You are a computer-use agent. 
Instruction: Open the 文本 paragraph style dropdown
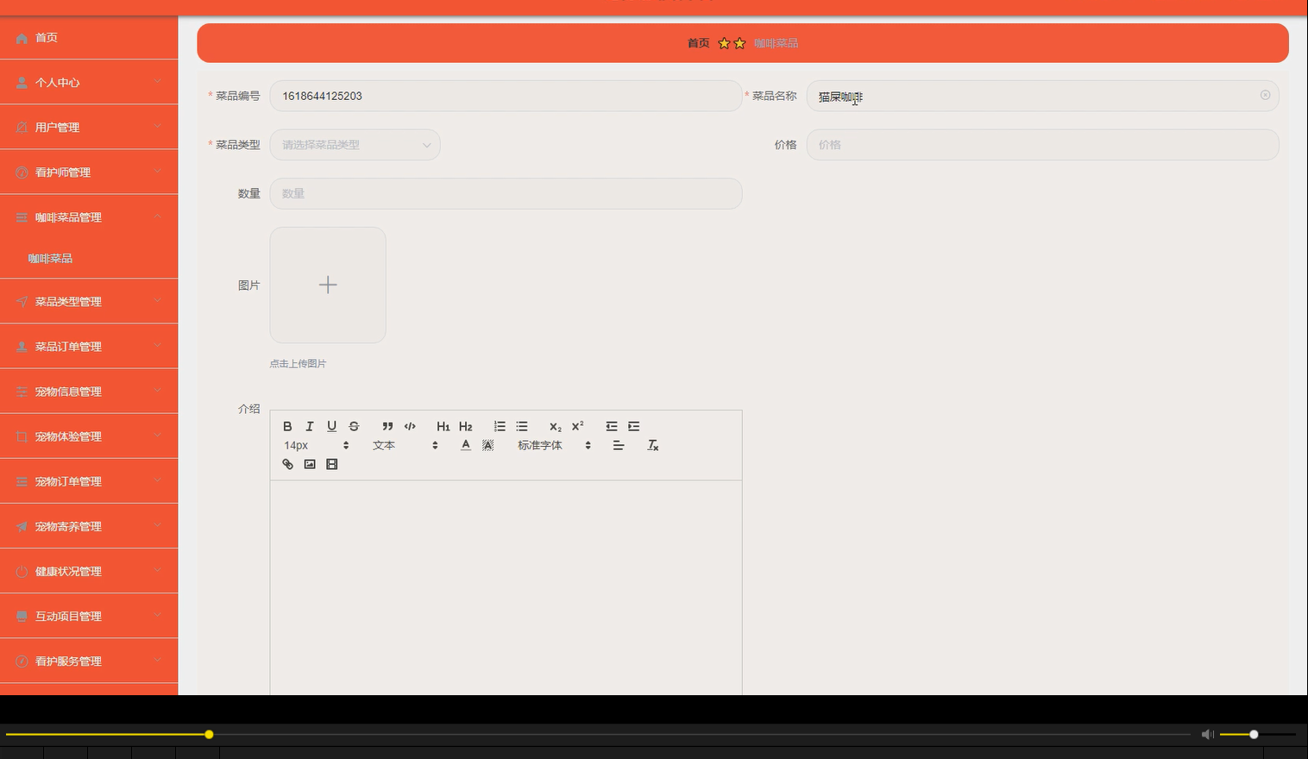coord(406,445)
